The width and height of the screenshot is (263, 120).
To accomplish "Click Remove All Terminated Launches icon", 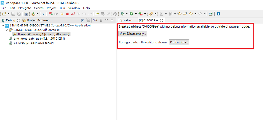I will [88, 20].
